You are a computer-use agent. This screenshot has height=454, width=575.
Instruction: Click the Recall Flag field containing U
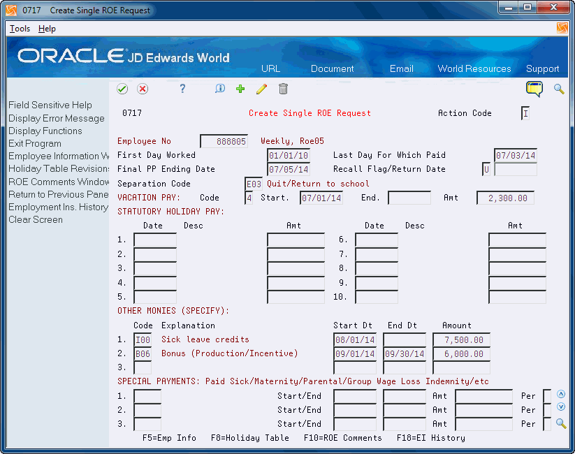486,170
